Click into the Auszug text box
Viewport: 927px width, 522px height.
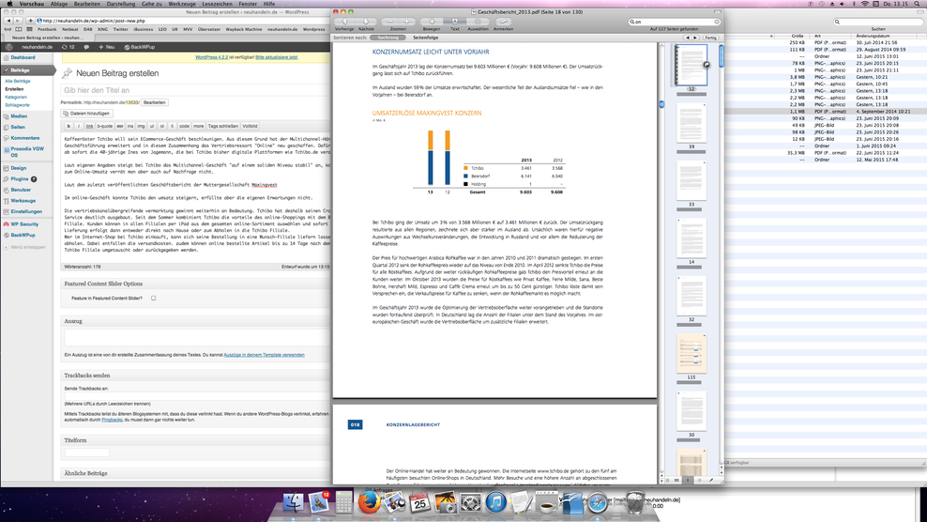pyautogui.click(x=197, y=338)
